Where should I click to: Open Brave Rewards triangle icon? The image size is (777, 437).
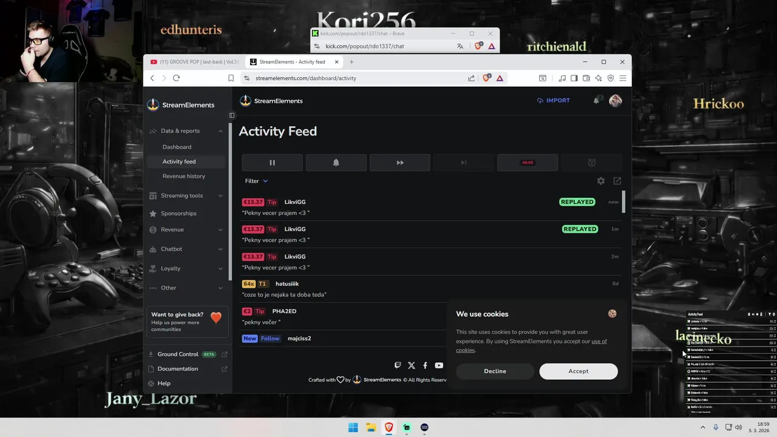click(x=500, y=78)
